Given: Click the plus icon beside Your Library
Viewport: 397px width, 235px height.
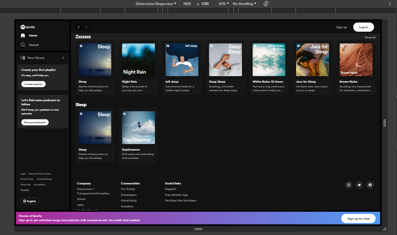Looking at the screenshot, I should tap(63, 58).
